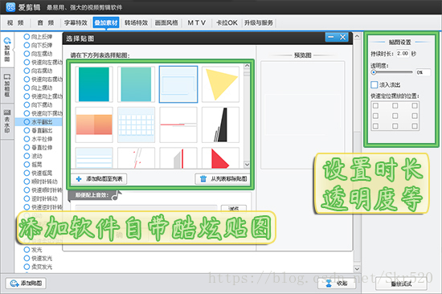Switch to the MTV tab

(x=196, y=22)
